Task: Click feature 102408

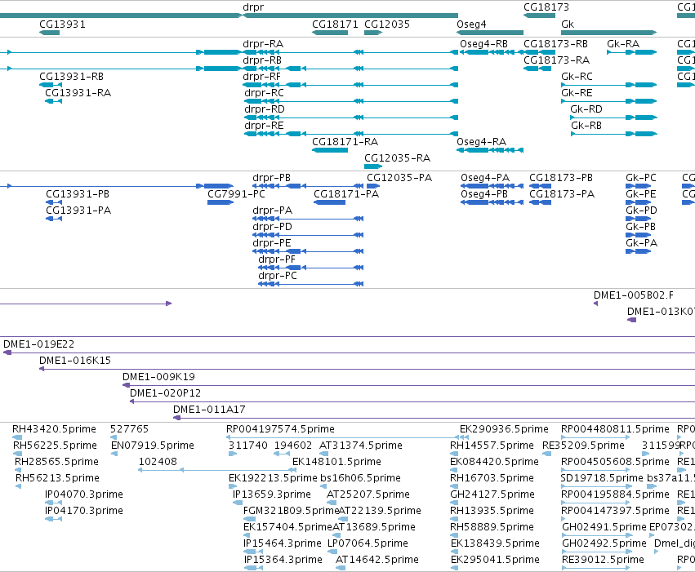Action: click(158, 462)
